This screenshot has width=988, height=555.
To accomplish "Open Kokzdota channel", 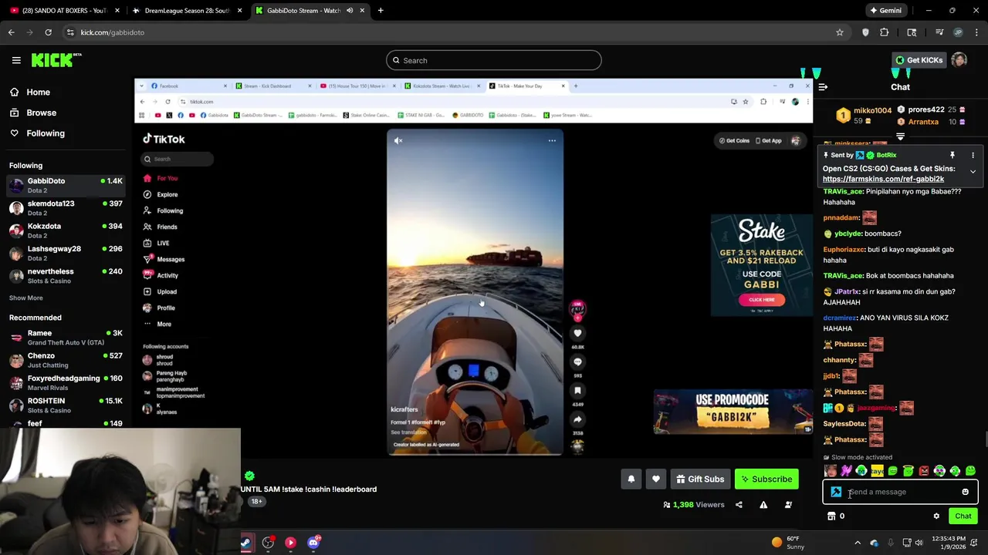I will coord(66,230).
